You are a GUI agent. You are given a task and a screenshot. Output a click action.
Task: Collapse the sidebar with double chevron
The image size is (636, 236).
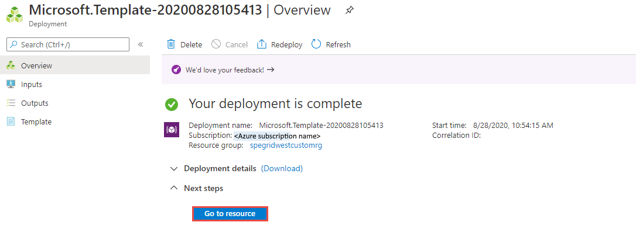141,44
